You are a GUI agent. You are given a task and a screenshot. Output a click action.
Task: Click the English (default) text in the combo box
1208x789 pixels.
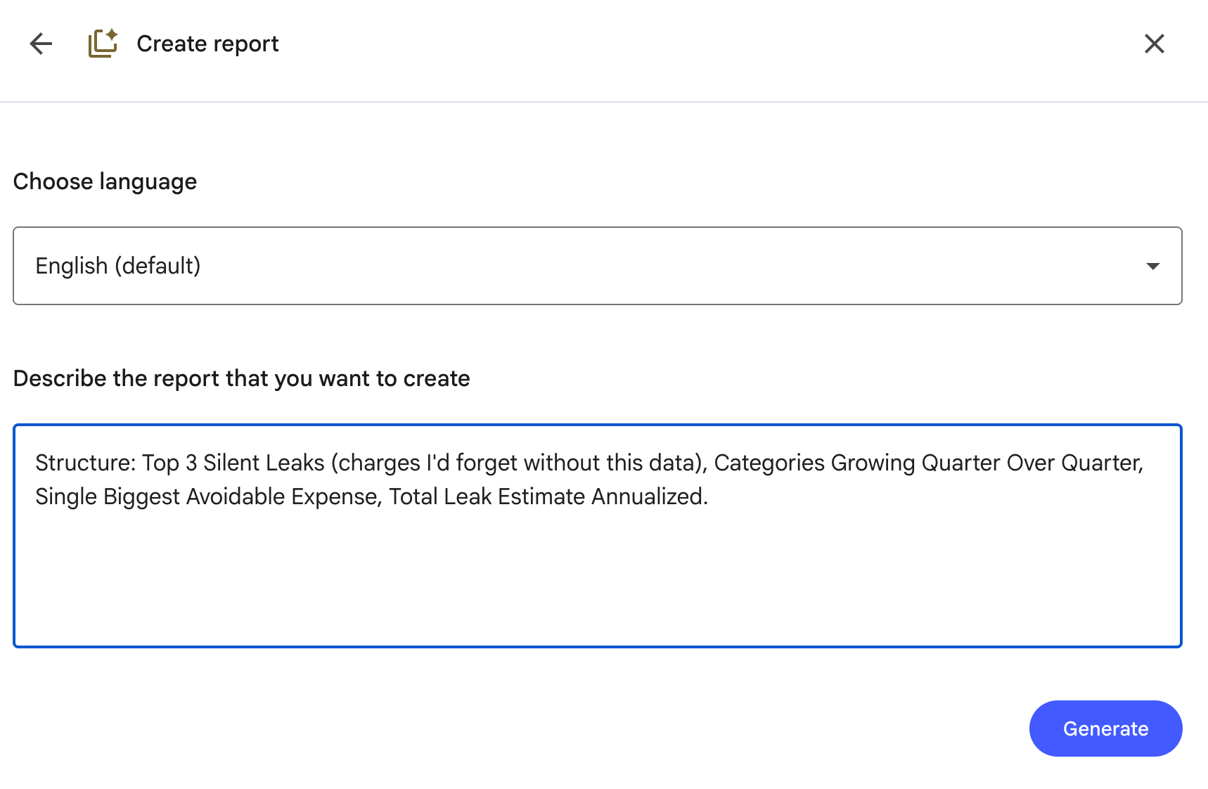(x=118, y=266)
